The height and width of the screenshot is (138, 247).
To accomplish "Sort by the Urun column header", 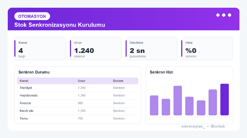I will click(81, 81).
